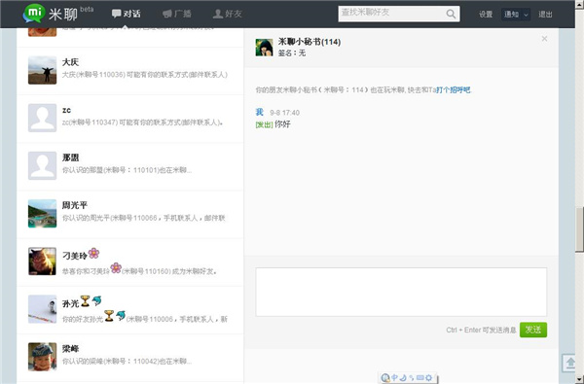
Task: Click the page vertical scrollbar thumb
Action: click(579, 229)
